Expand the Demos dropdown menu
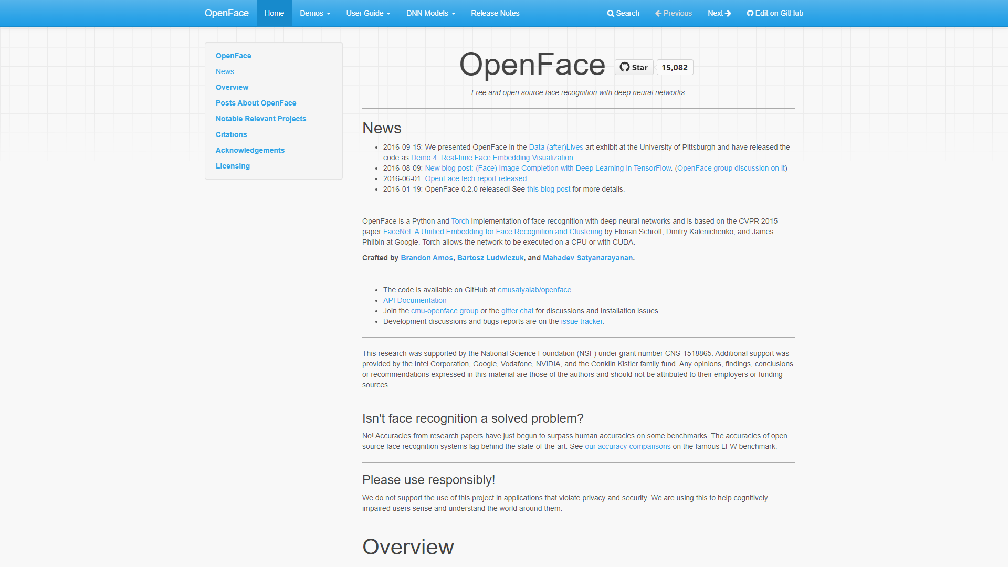This screenshot has width=1008, height=567. pyautogui.click(x=315, y=13)
